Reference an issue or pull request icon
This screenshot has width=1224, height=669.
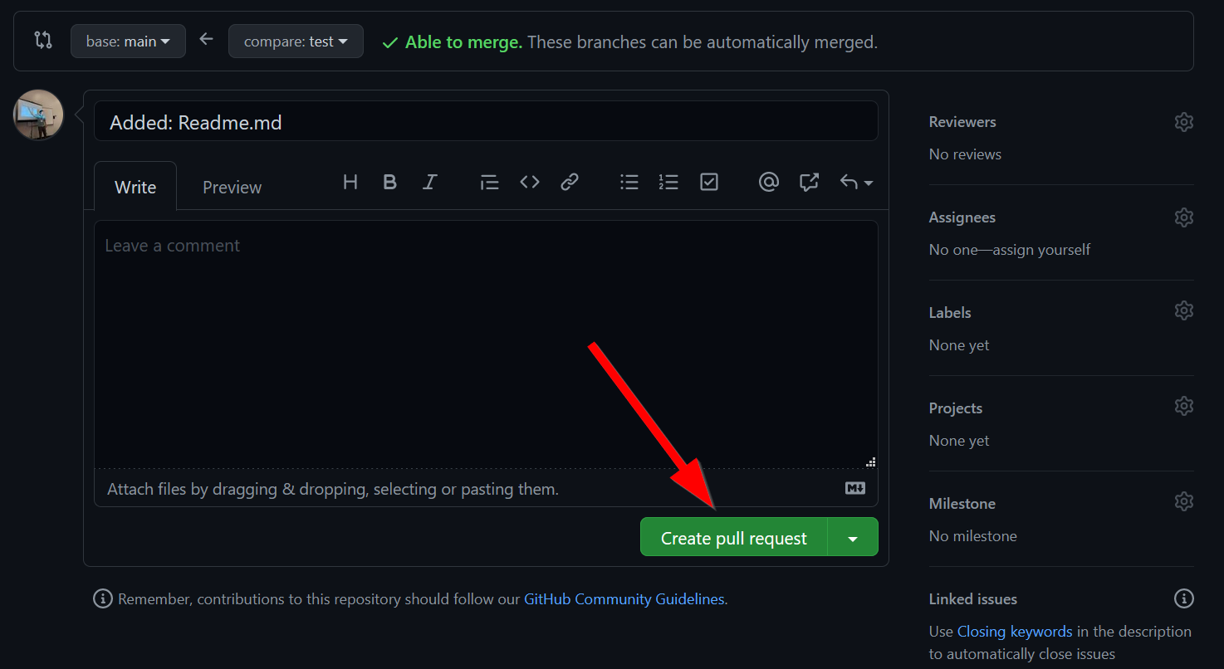coord(809,183)
